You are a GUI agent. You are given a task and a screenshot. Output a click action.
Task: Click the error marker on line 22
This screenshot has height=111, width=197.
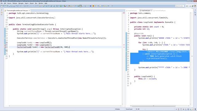click(5, 47)
